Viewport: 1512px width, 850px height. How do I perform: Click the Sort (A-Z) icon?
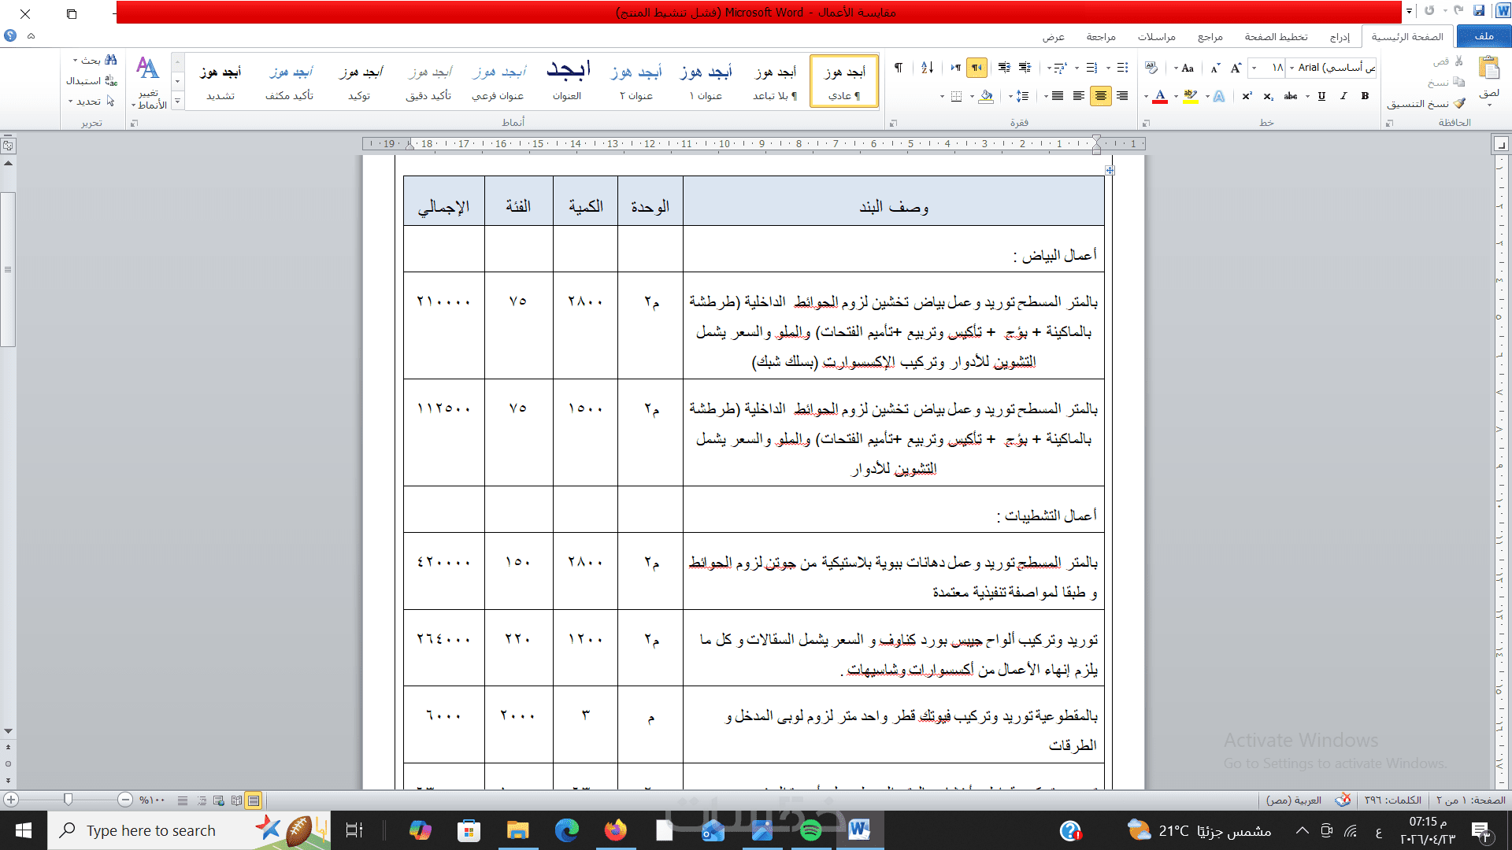click(927, 68)
